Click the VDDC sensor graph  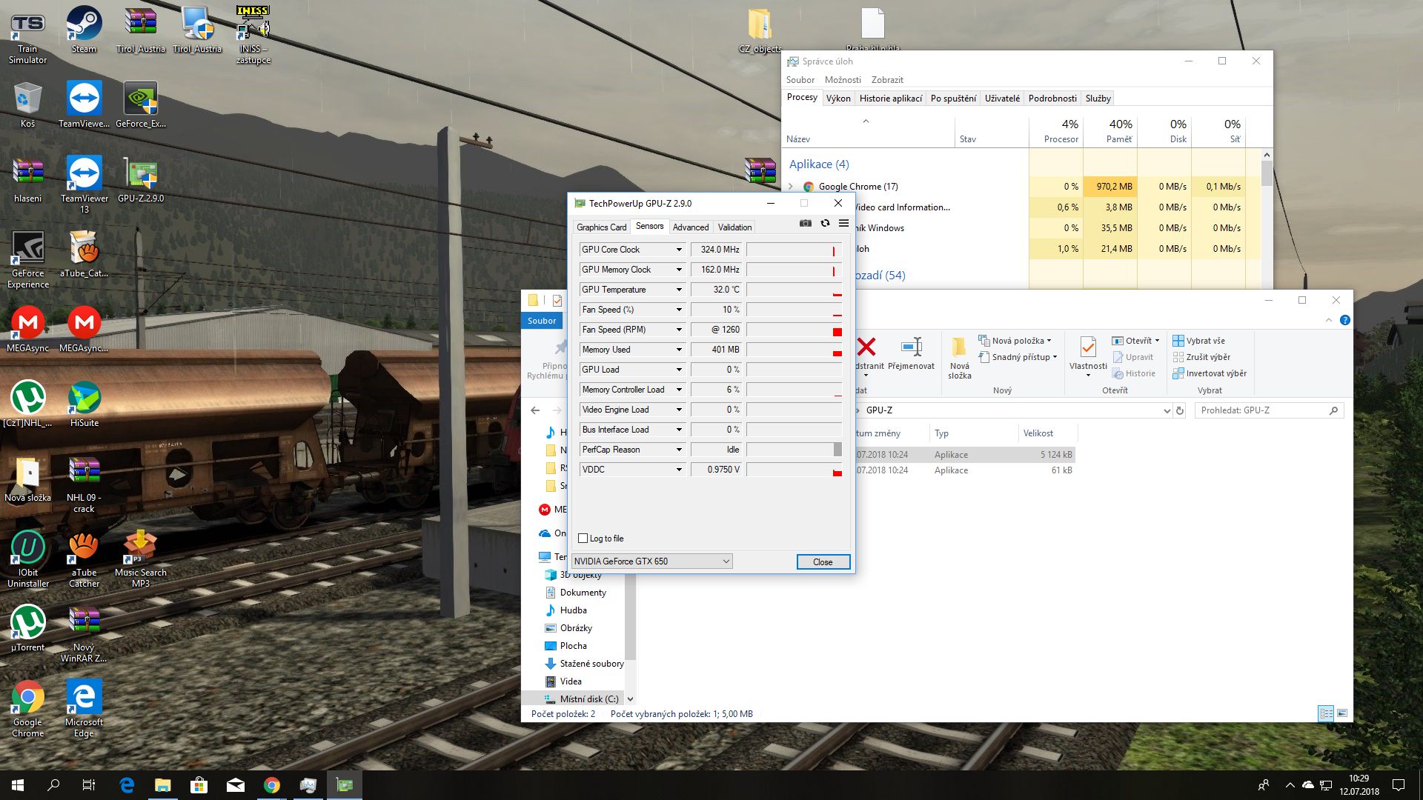[795, 470]
